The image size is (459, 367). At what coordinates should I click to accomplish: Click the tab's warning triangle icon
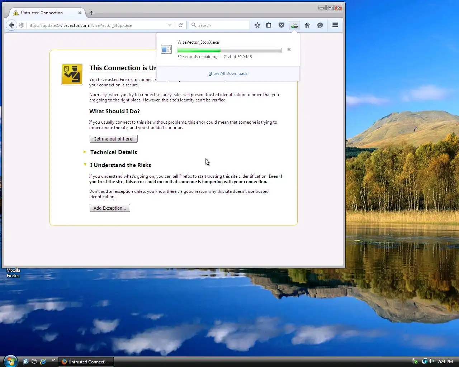point(15,13)
